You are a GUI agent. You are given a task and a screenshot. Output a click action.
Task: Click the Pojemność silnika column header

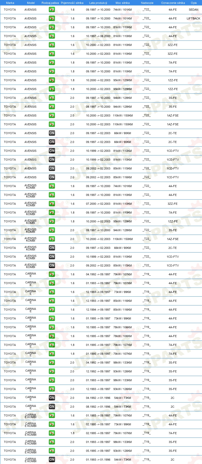(x=72, y=3)
